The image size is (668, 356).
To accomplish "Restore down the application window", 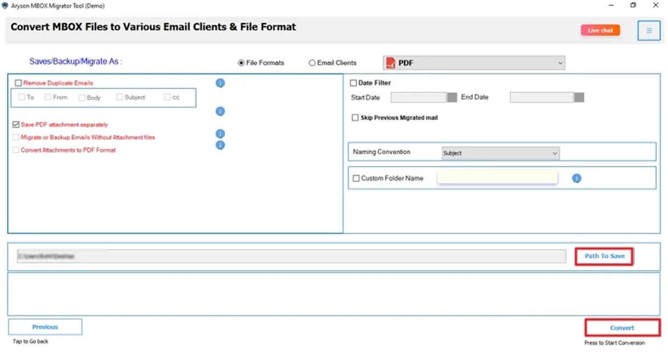I will click(633, 5).
